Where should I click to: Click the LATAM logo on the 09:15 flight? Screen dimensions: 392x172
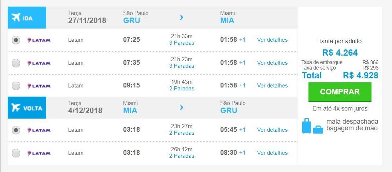pyautogui.click(x=39, y=86)
